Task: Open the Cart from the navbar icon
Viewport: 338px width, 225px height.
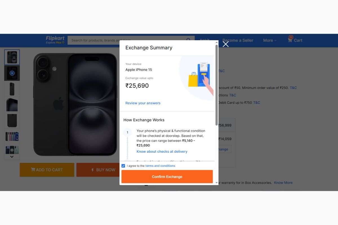Action: (x=295, y=40)
